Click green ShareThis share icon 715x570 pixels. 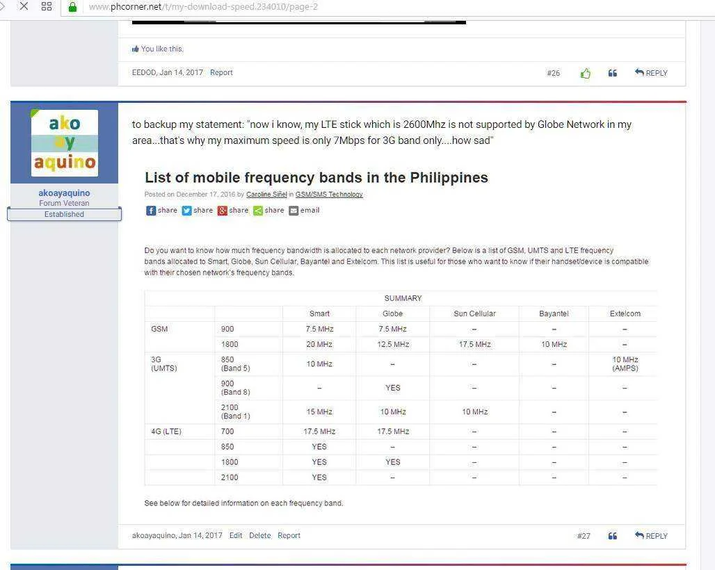[x=258, y=211]
